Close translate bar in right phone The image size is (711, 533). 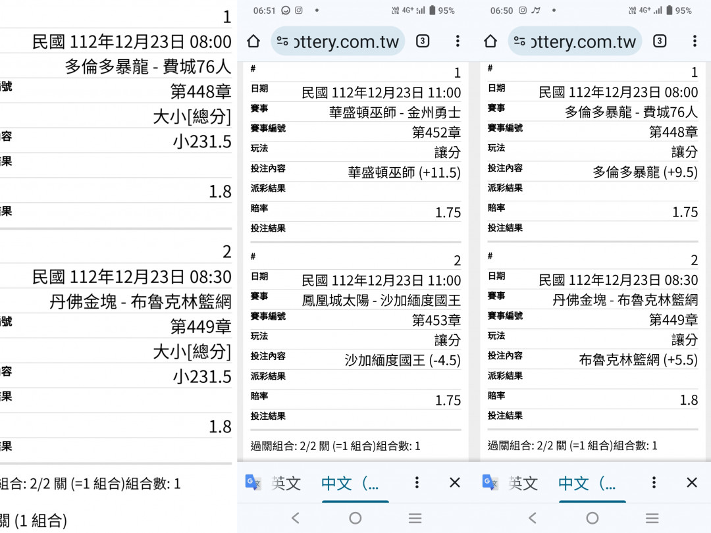pos(692,482)
